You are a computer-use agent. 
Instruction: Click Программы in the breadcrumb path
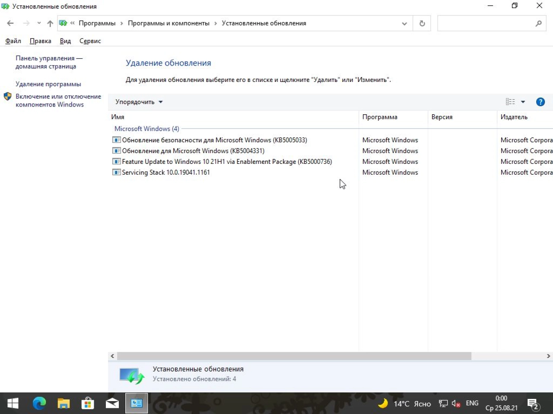point(97,23)
